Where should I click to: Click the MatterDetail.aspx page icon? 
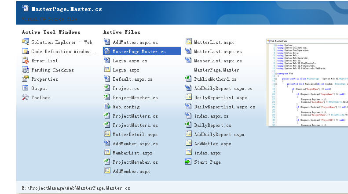107,134
